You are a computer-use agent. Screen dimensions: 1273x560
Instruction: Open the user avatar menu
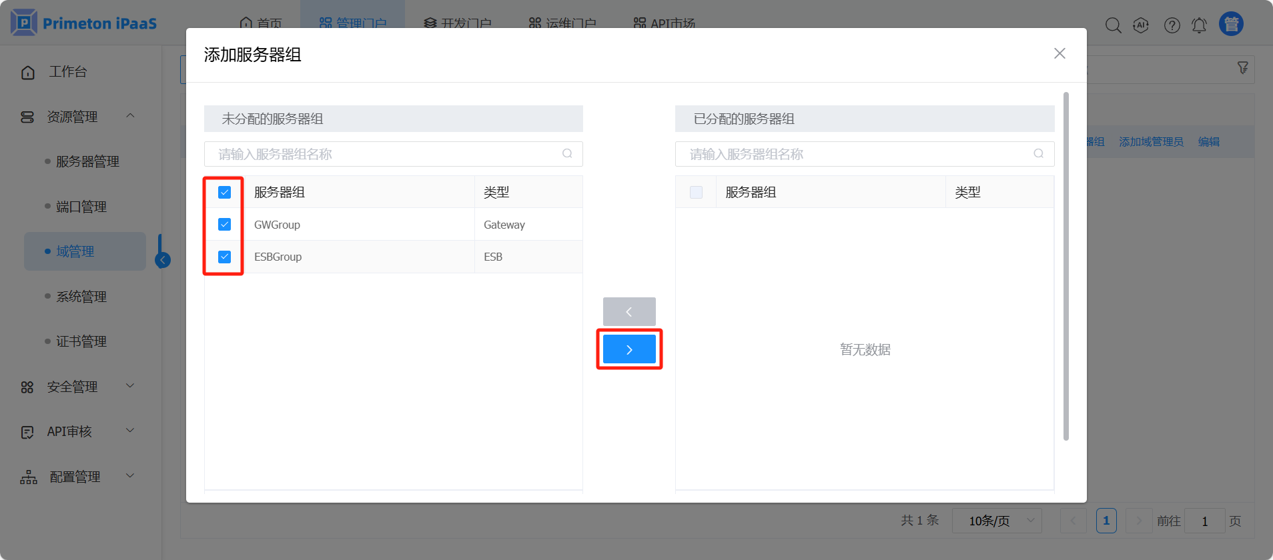[1231, 24]
